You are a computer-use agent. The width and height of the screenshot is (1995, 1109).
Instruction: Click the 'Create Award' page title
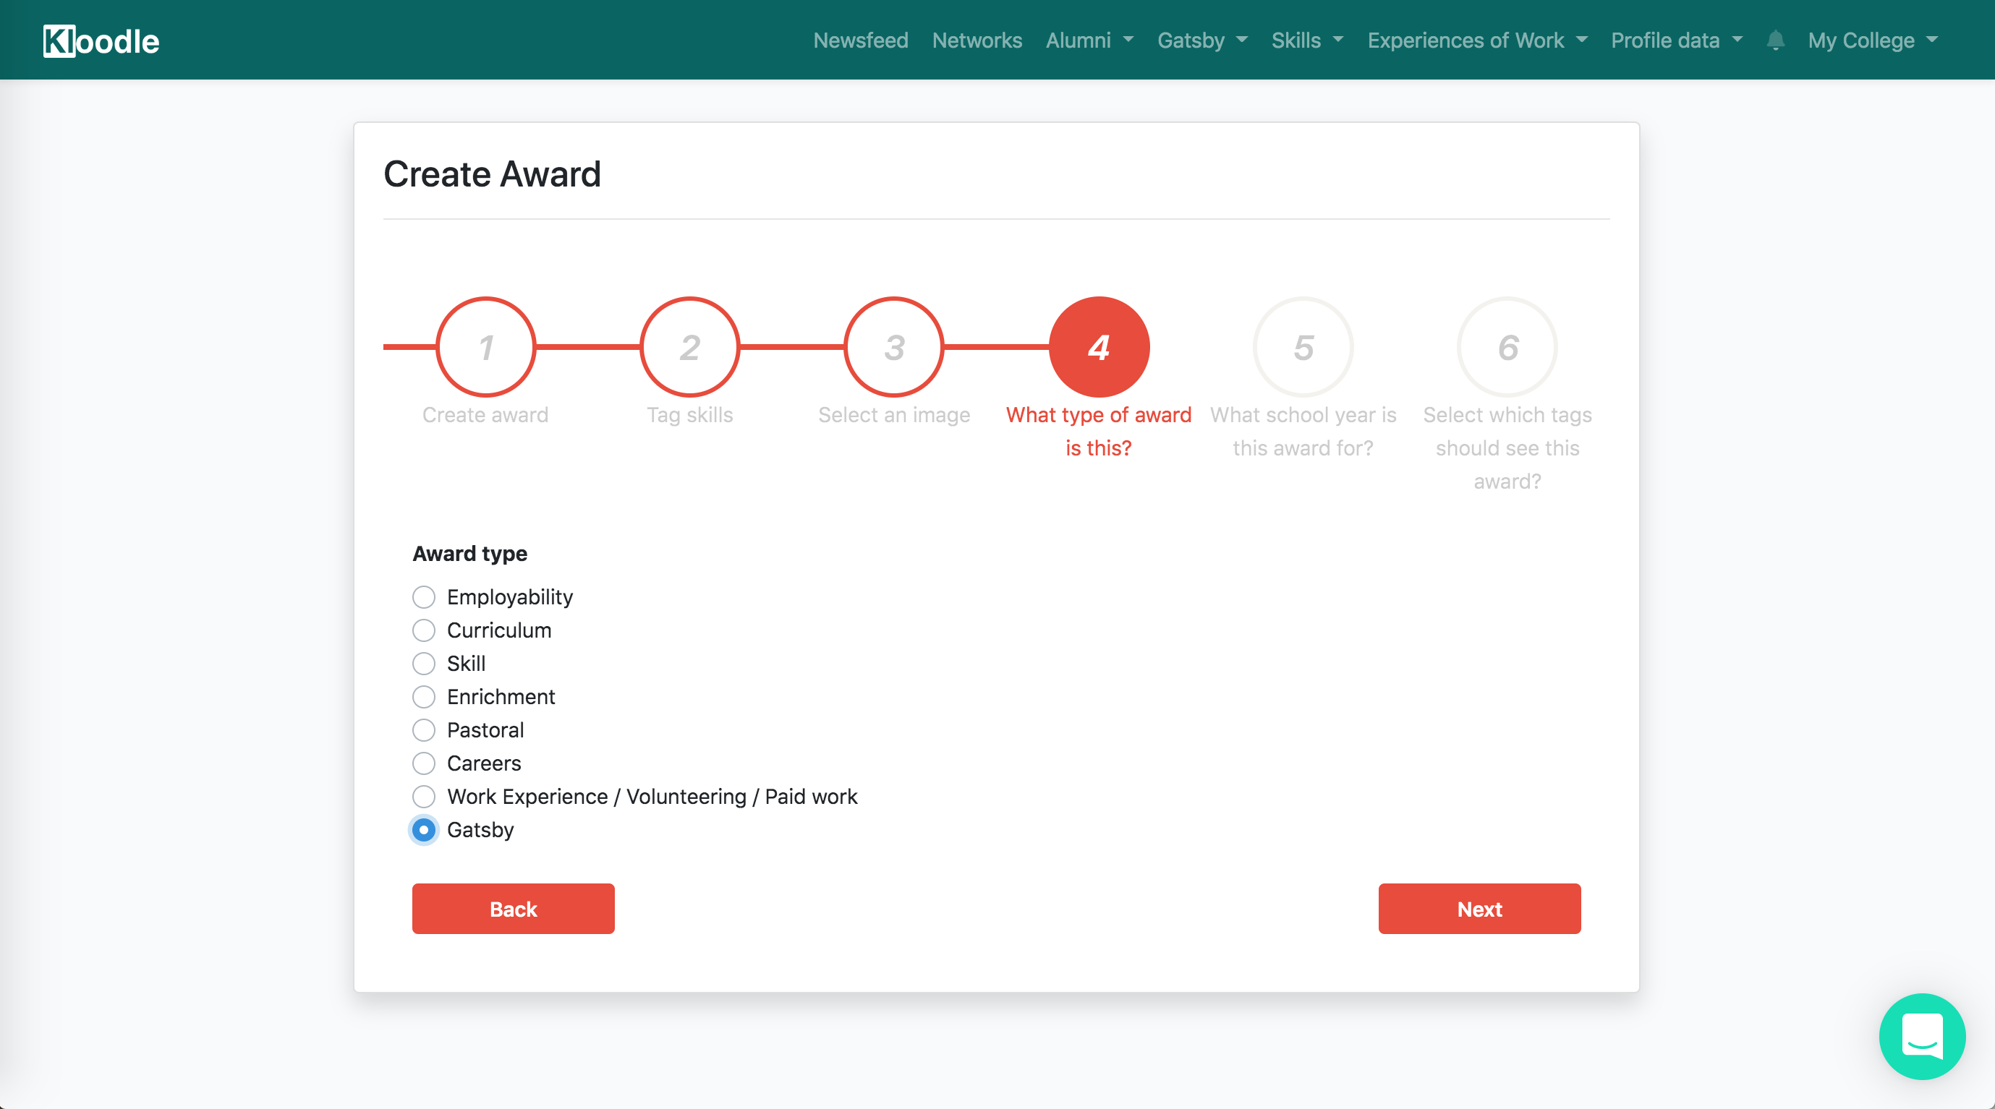pos(493,174)
